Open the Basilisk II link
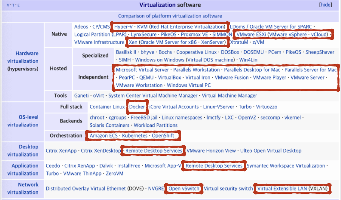 (x=126, y=52)
